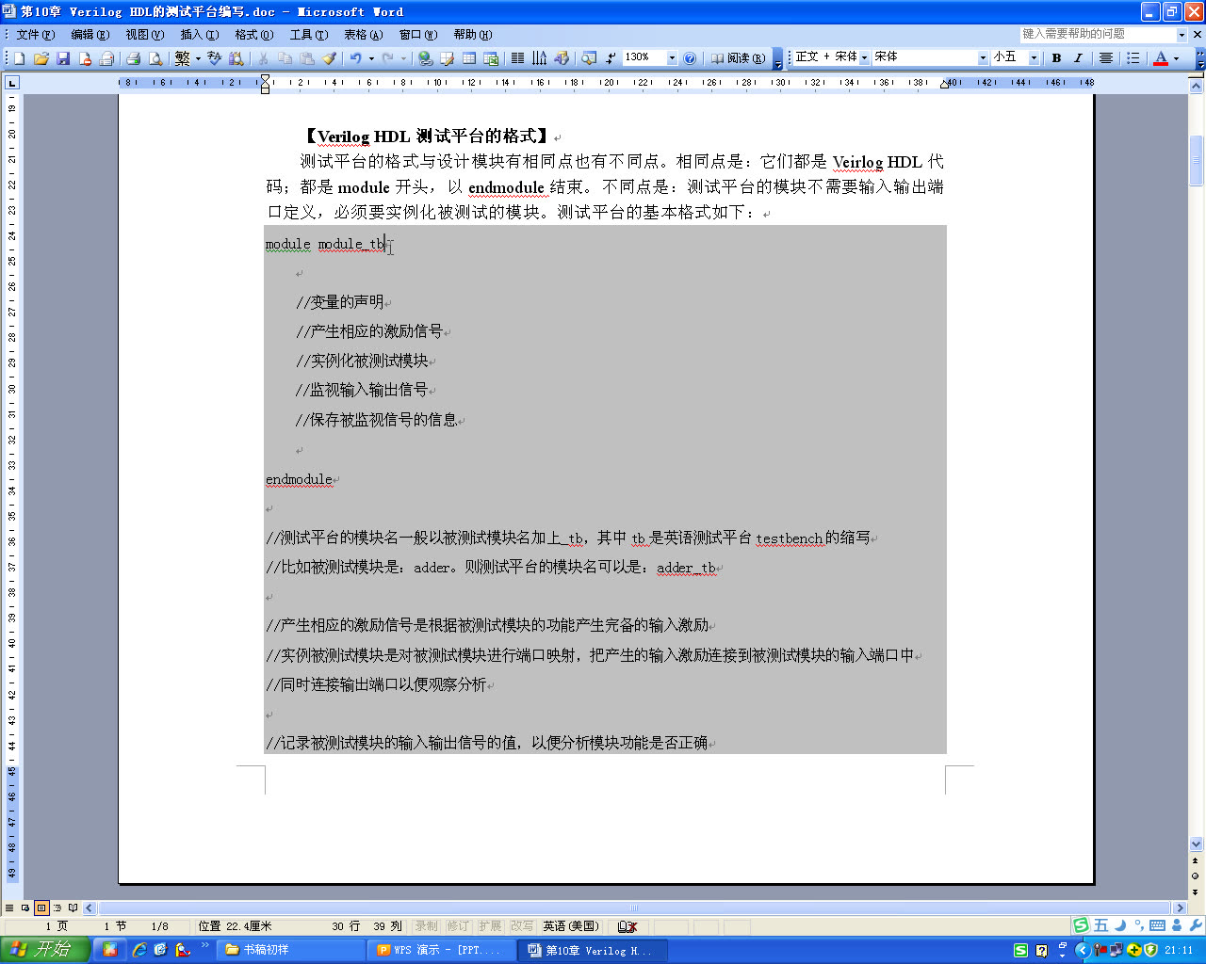Click the text direction icon
The image size is (1206, 964).
point(539,58)
